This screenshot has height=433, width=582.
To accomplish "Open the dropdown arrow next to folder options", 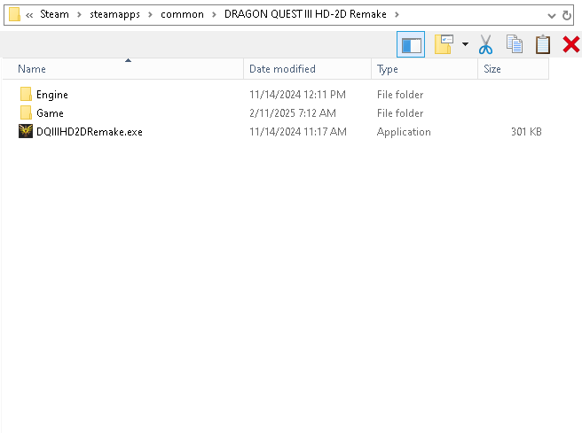I will click(465, 44).
